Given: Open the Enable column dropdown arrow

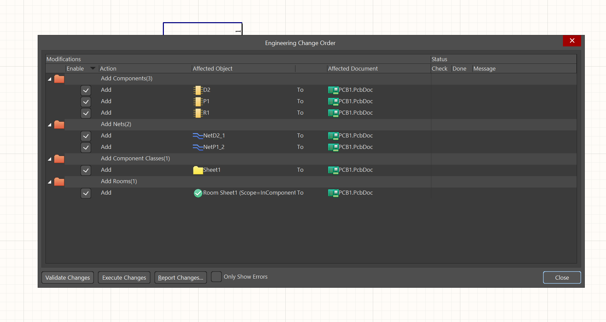Looking at the screenshot, I should tap(93, 68).
